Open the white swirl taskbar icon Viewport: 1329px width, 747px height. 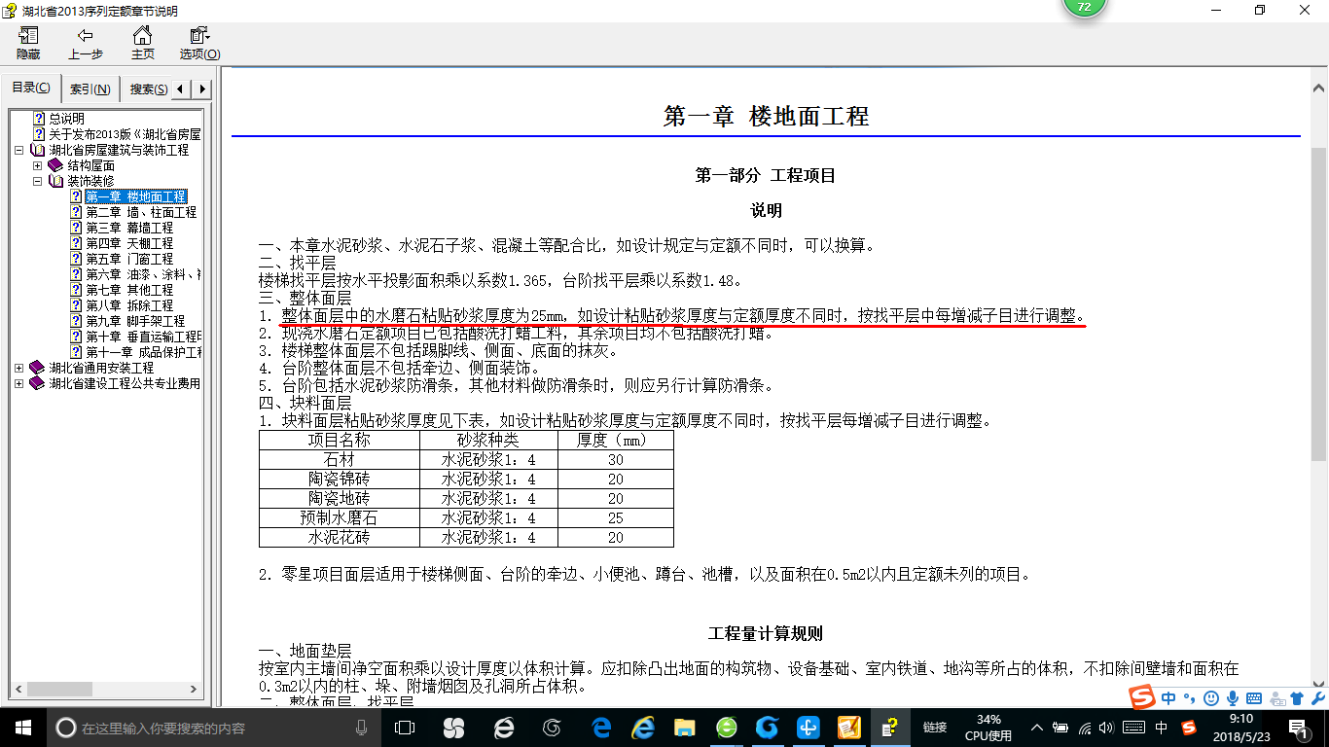[x=553, y=727]
